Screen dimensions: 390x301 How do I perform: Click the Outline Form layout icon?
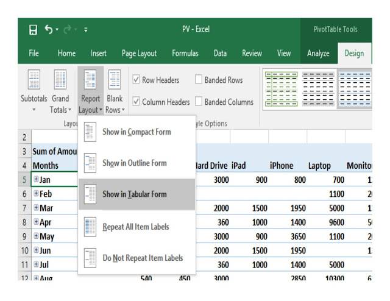[x=90, y=163]
